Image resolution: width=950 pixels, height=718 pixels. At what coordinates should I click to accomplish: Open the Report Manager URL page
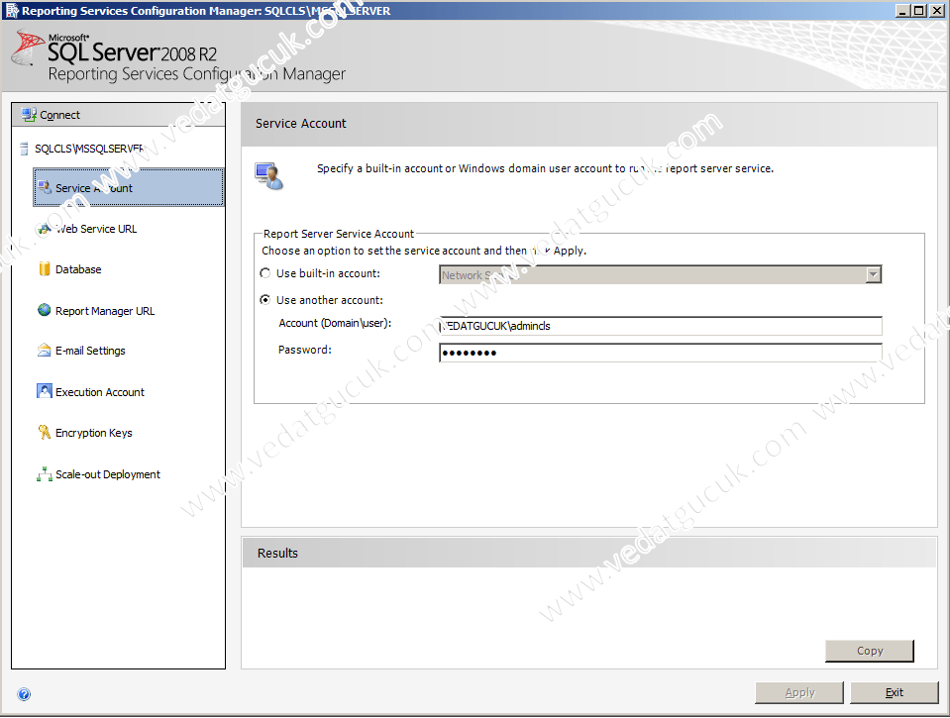pyautogui.click(x=105, y=311)
